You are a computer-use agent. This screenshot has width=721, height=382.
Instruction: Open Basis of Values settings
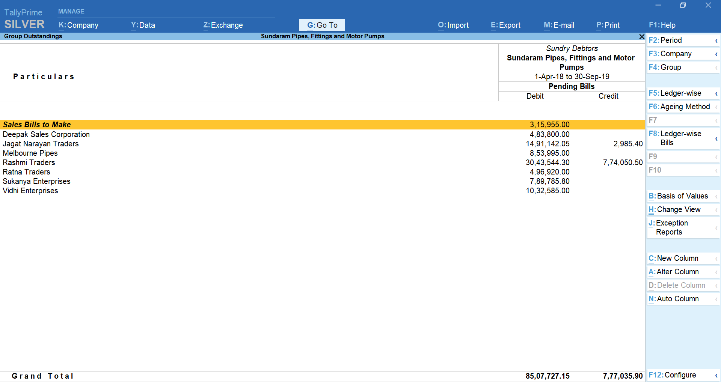[x=678, y=196]
